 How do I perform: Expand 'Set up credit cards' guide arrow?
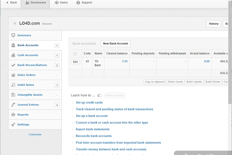coord(73,103)
